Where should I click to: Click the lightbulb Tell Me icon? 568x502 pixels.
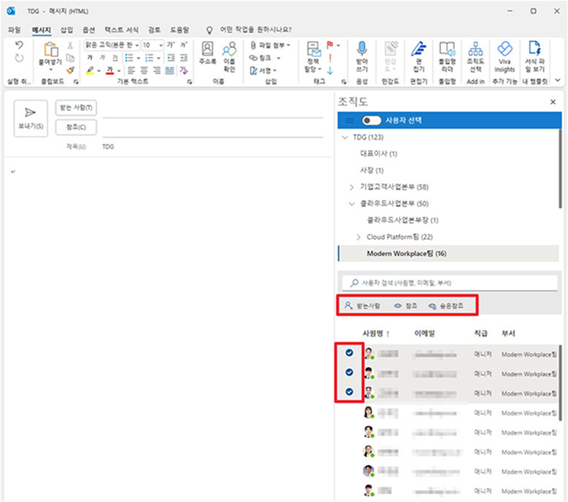tap(209, 30)
